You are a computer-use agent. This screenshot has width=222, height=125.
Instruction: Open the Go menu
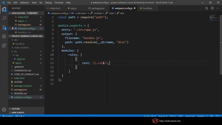coord(41,2)
